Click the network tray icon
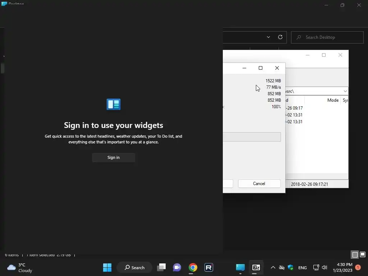Image resolution: width=368 pixels, height=276 pixels. (x=316, y=267)
